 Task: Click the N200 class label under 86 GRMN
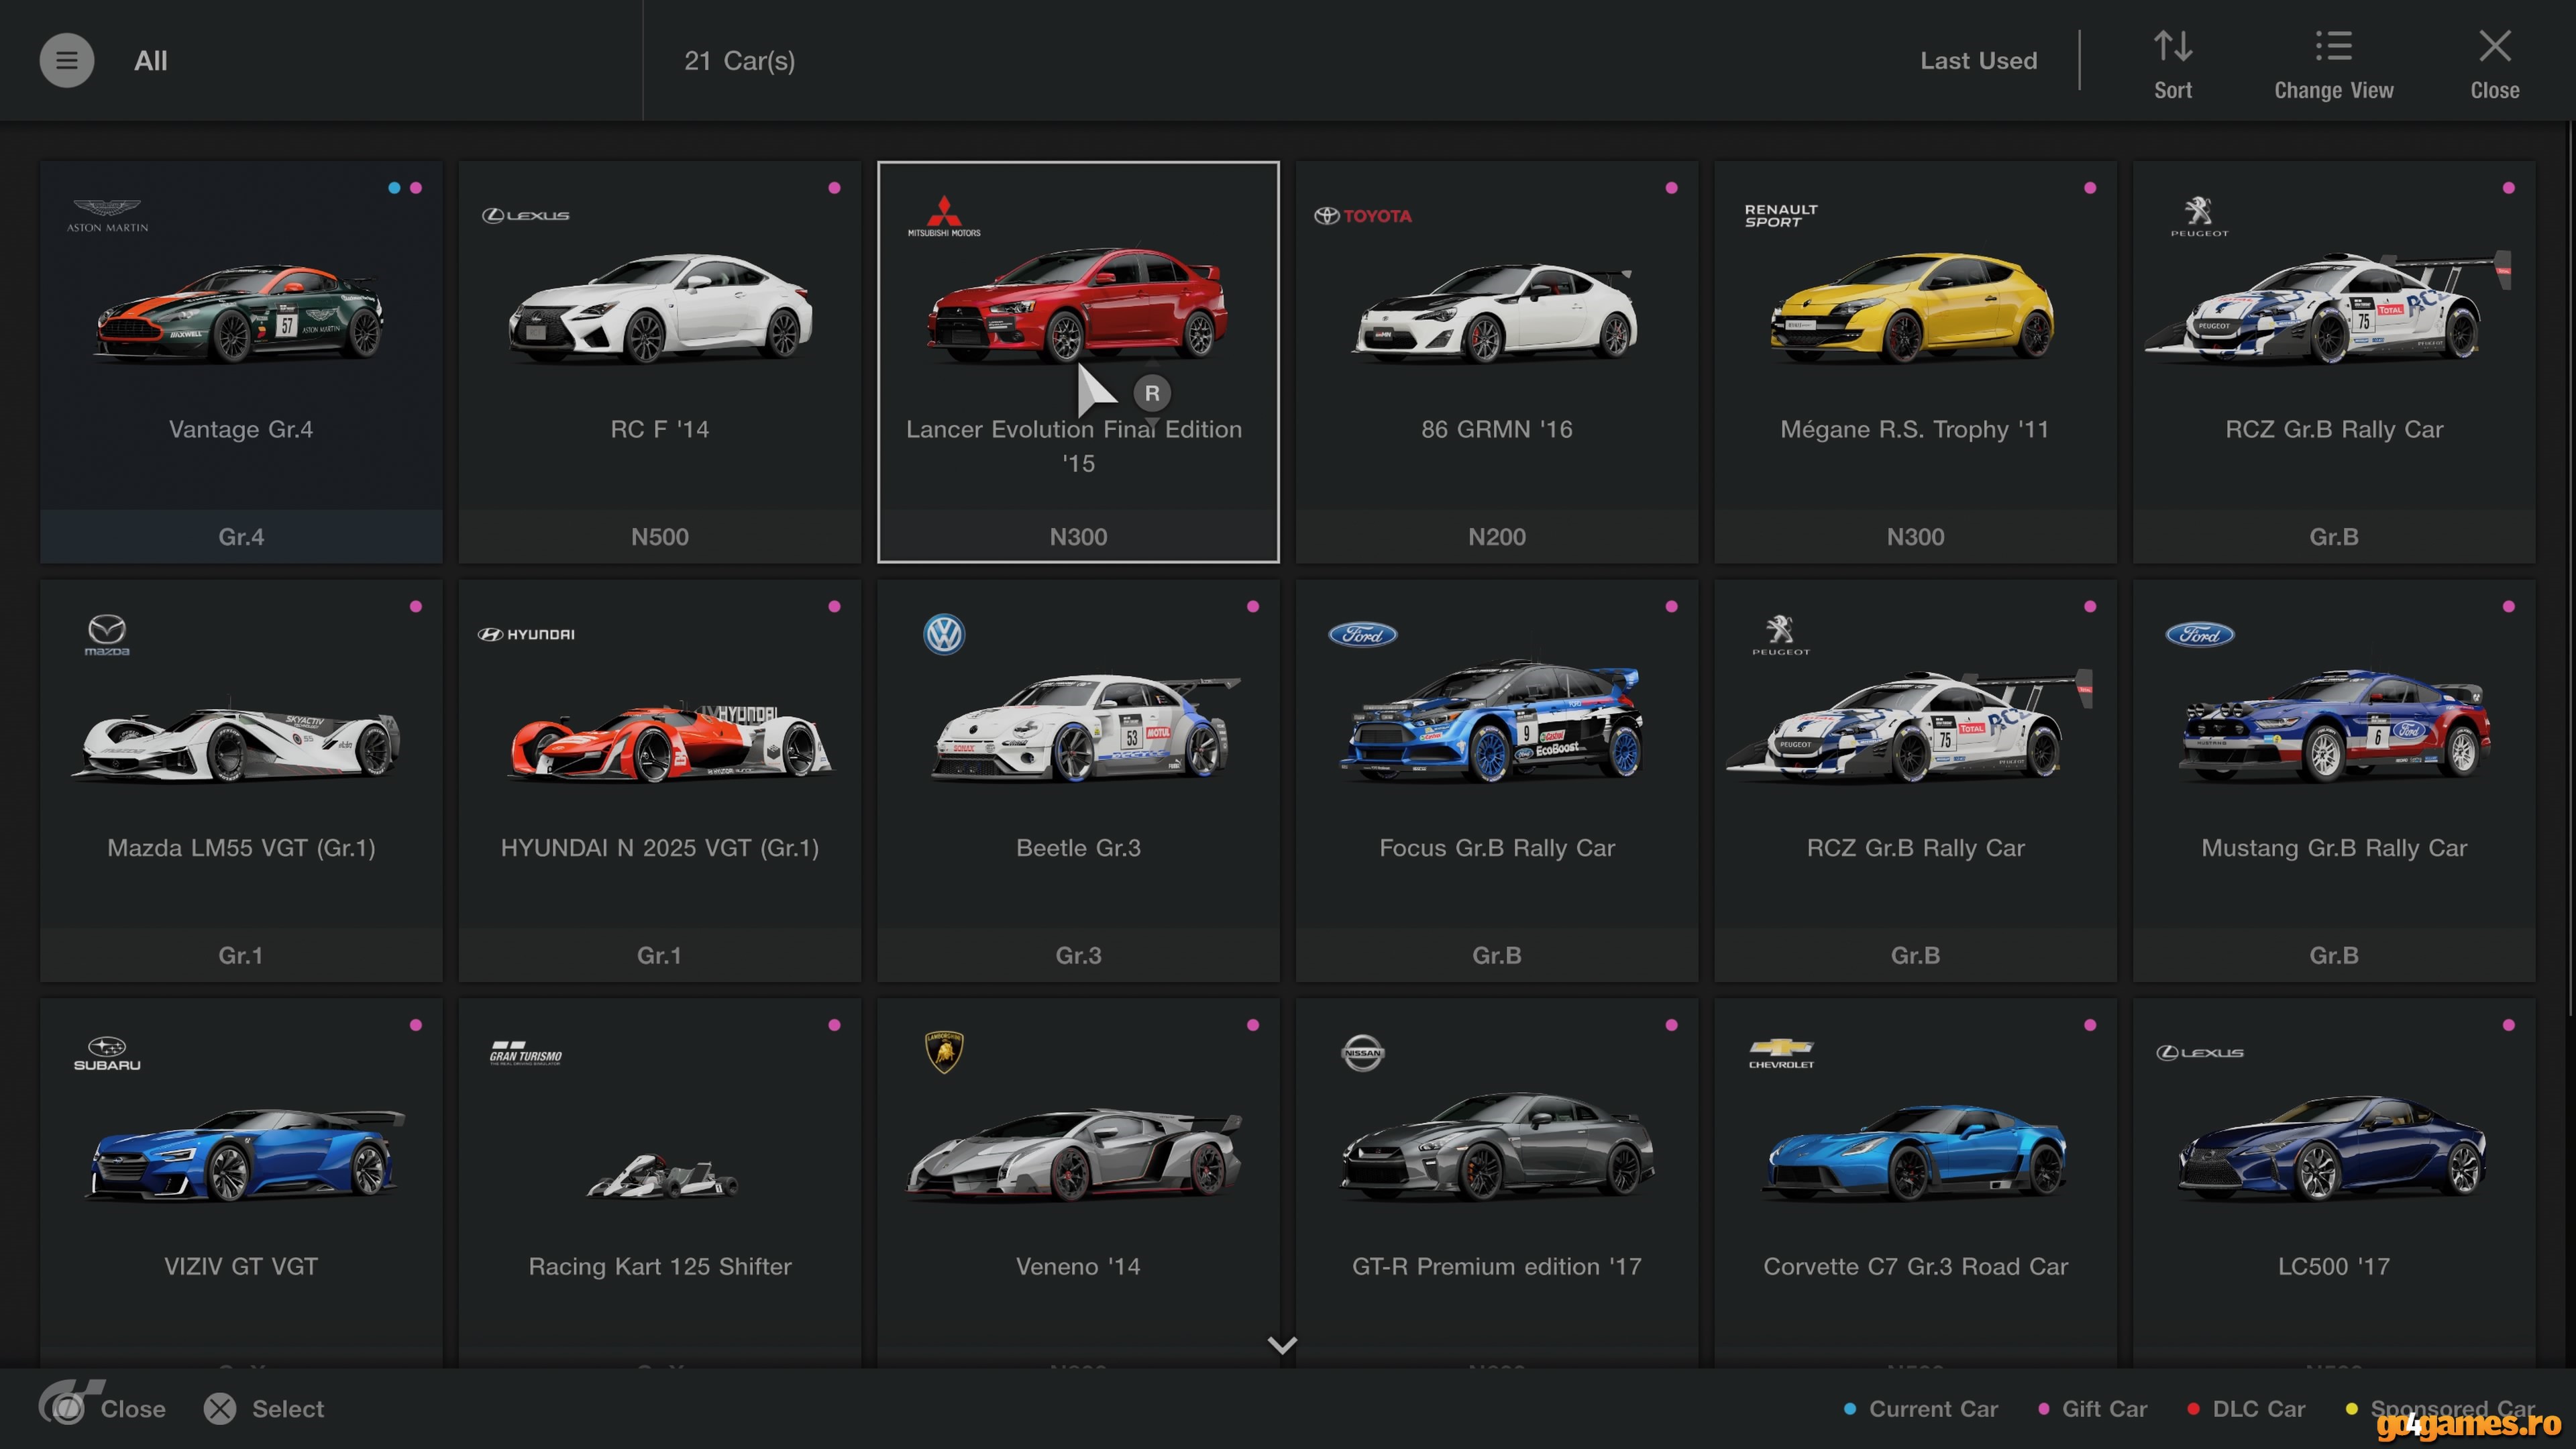coord(1497,537)
